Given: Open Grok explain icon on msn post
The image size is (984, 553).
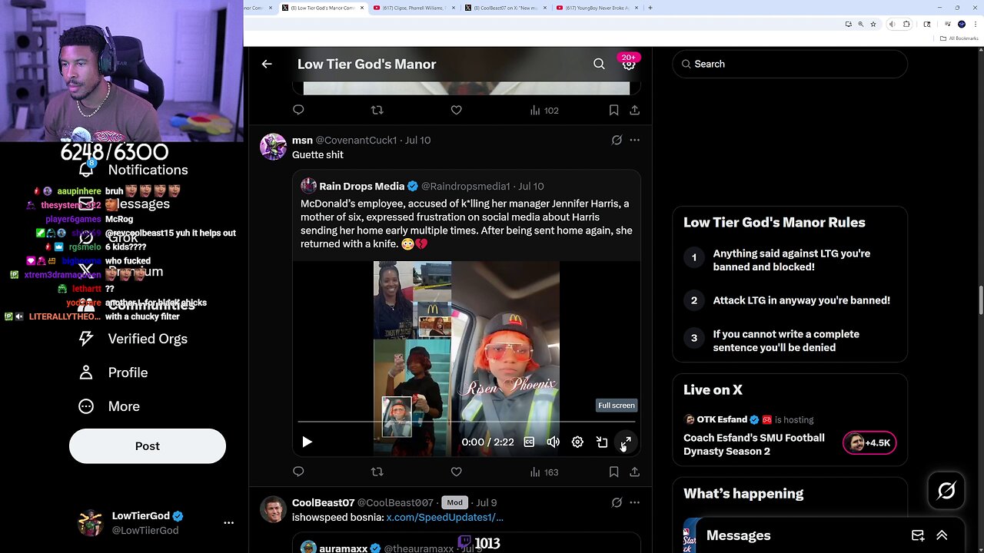Looking at the screenshot, I should (x=617, y=140).
